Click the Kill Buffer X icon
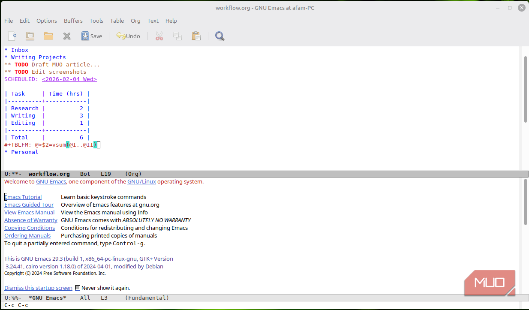The image size is (529, 310). pyautogui.click(x=67, y=36)
